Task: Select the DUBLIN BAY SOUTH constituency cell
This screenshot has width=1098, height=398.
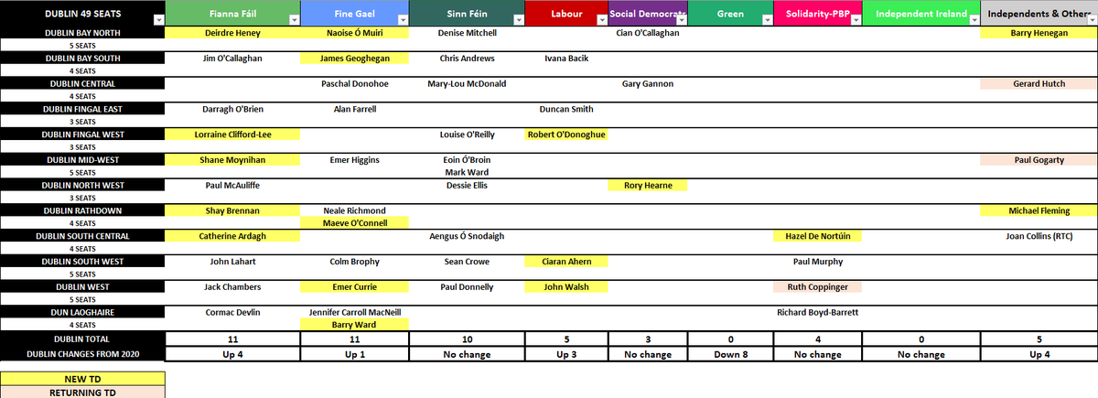Action: [x=82, y=58]
